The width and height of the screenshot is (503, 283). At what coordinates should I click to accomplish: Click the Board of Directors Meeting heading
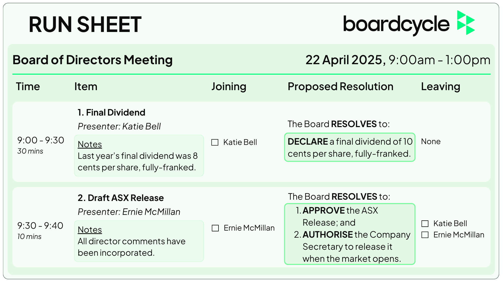[93, 60]
